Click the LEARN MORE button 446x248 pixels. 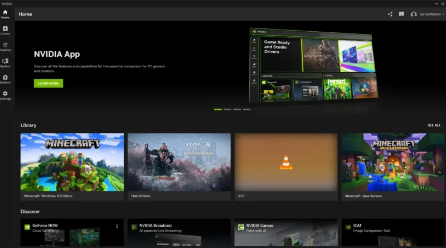(x=49, y=84)
